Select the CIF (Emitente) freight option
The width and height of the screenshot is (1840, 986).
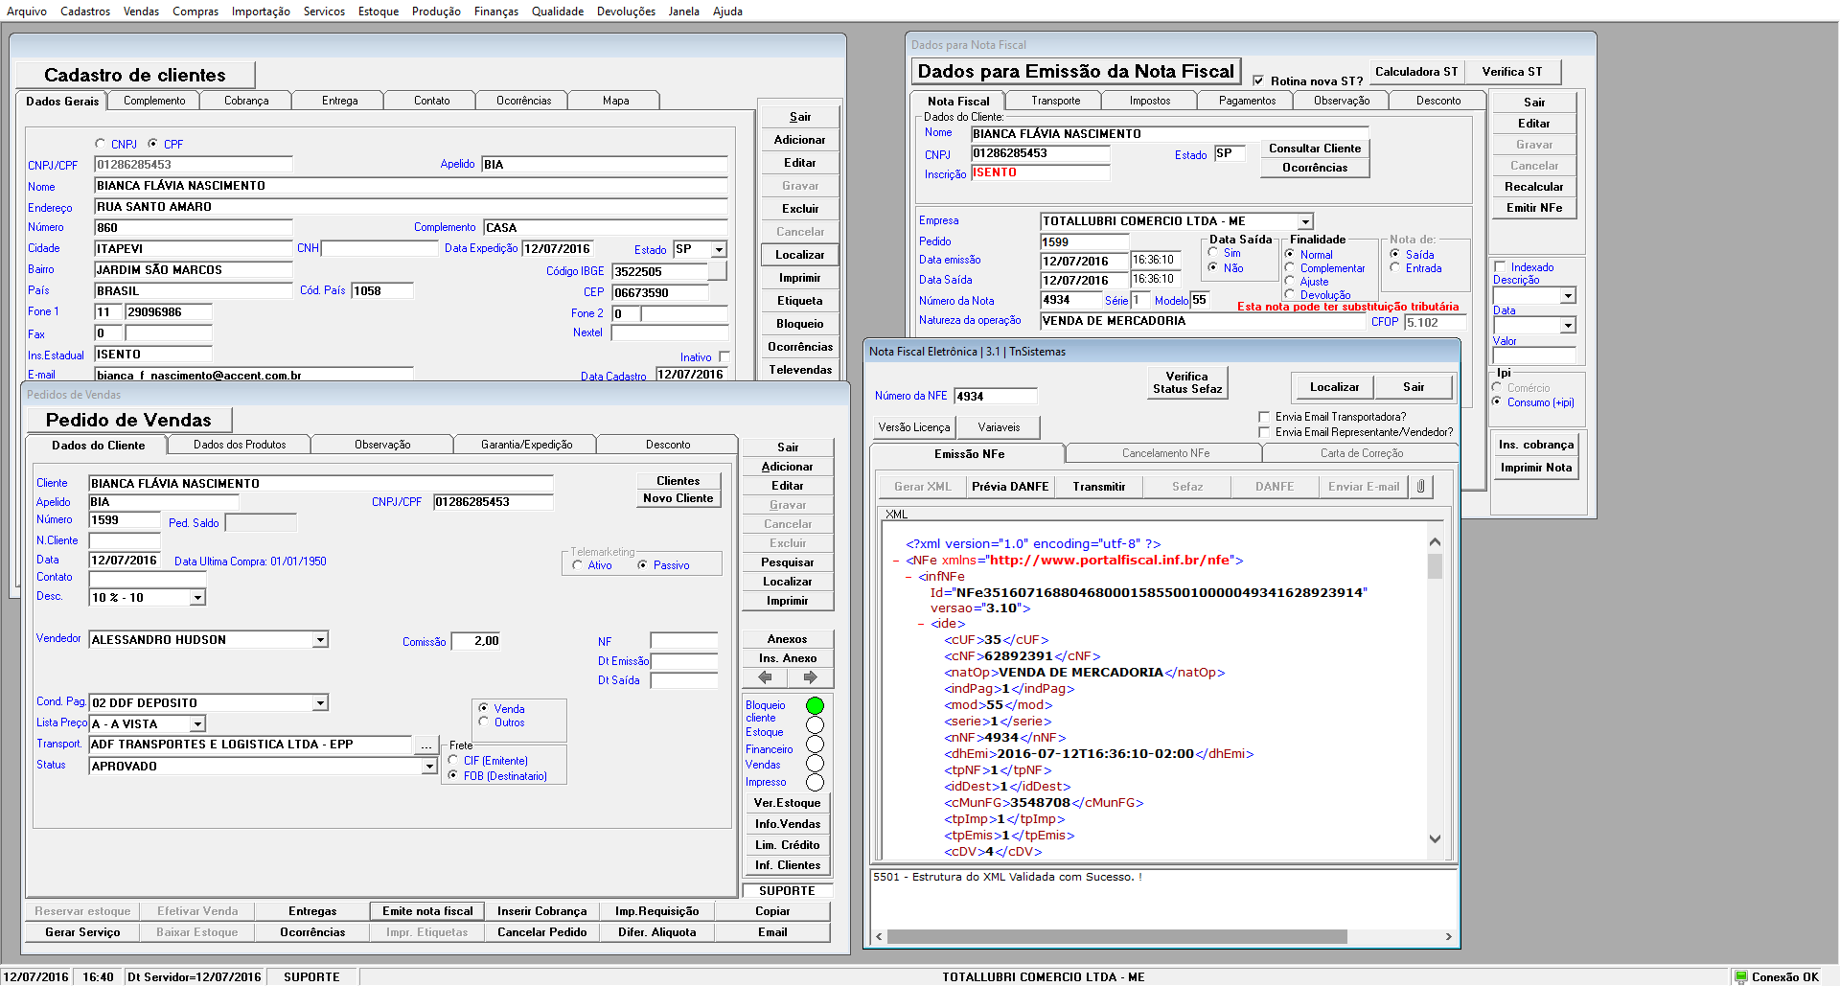coord(453,761)
